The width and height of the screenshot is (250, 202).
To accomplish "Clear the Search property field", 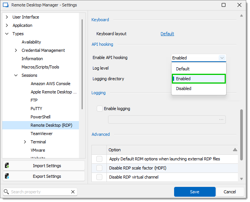I will click(73, 192).
